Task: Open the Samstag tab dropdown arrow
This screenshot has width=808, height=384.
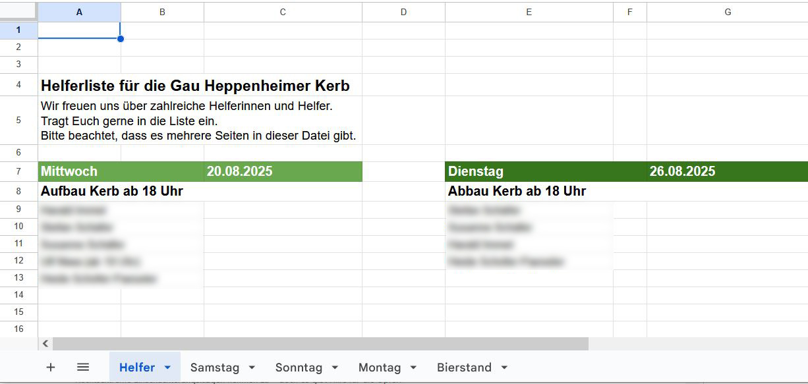Action: tap(252, 368)
